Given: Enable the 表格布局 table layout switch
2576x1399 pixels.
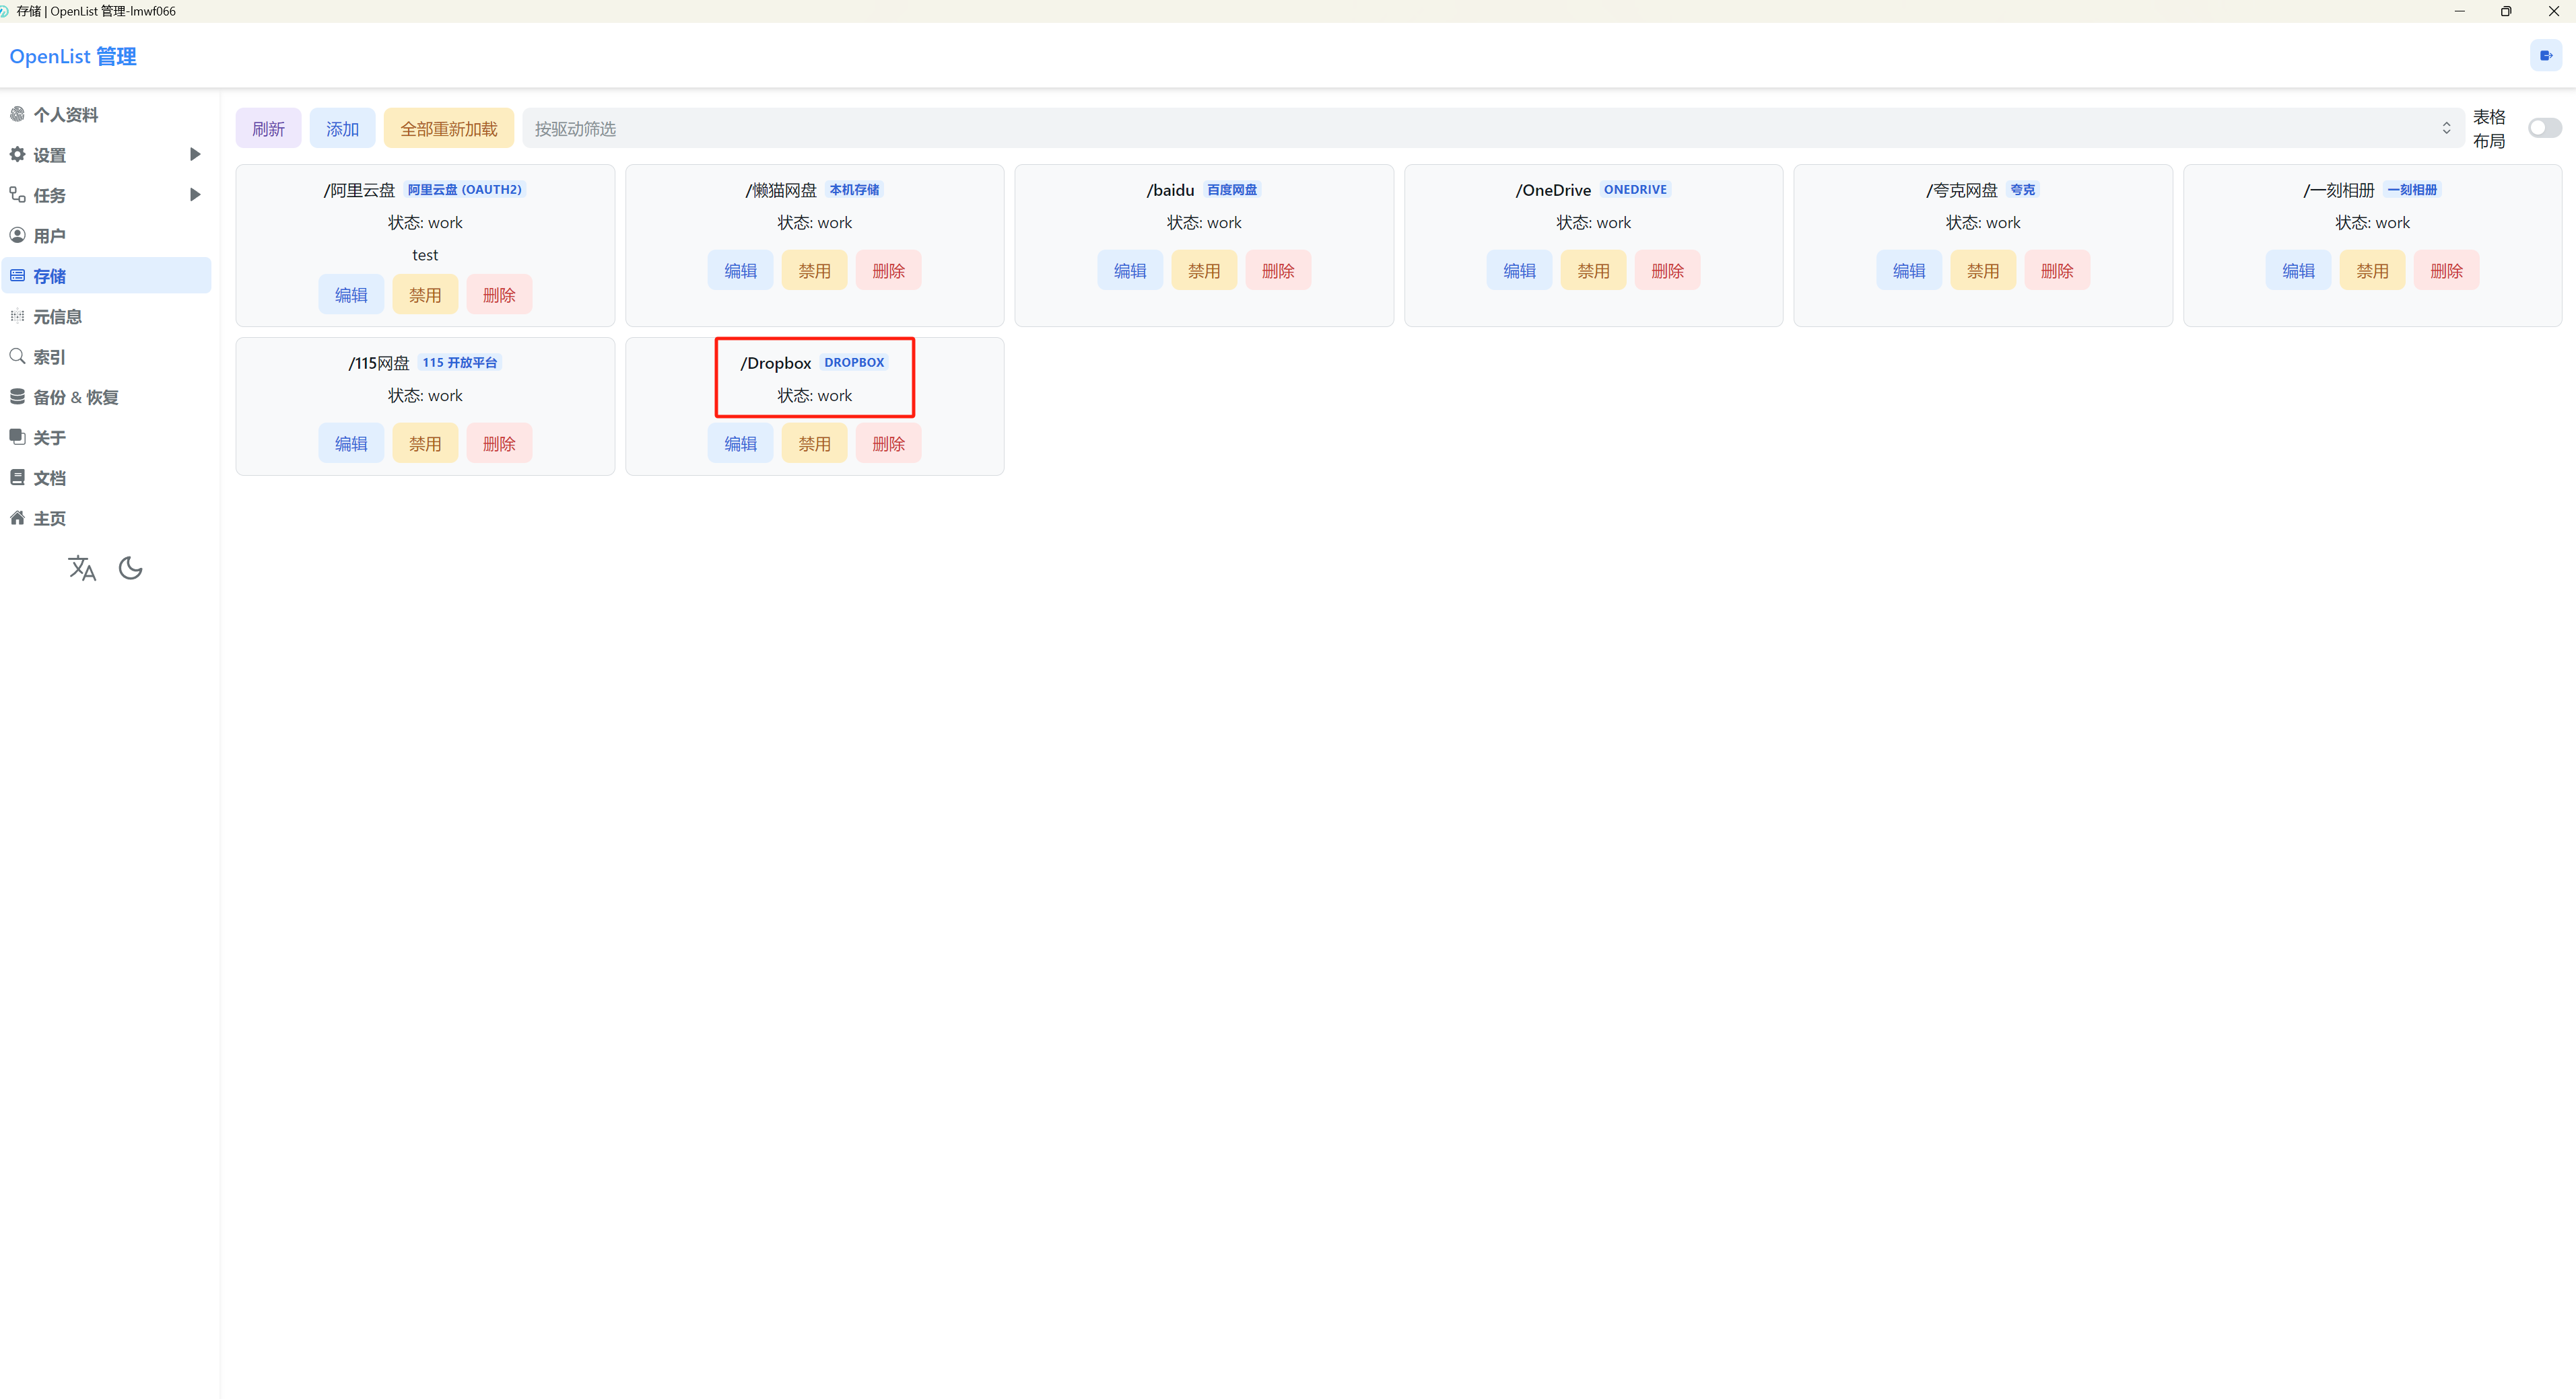Looking at the screenshot, I should [2544, 128].
